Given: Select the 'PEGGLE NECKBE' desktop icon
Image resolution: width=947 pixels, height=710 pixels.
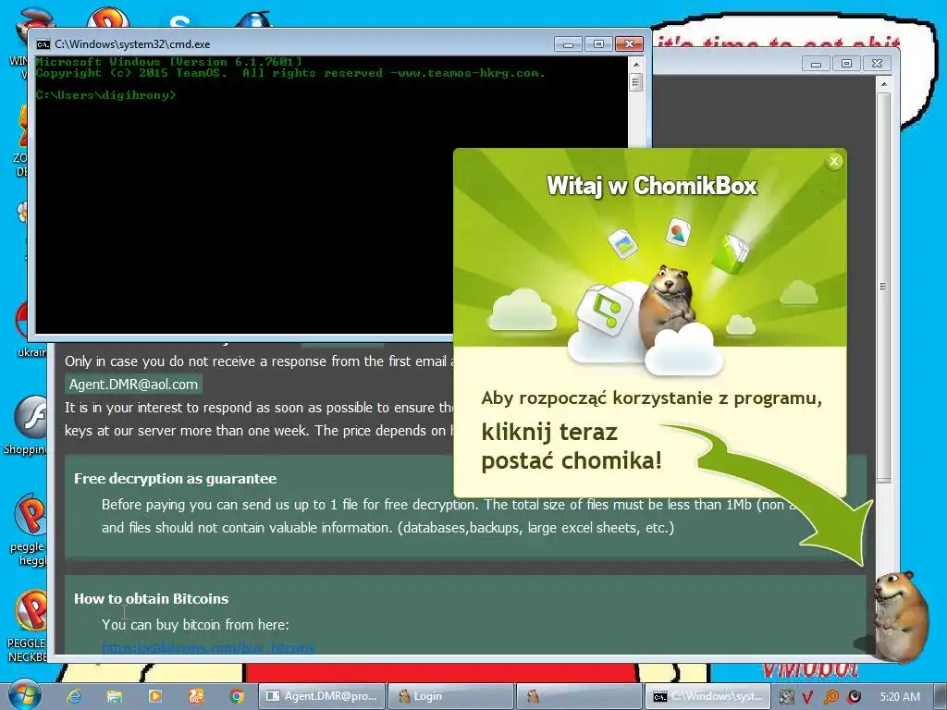Looking at the screenshot, I should pos(26,626).
